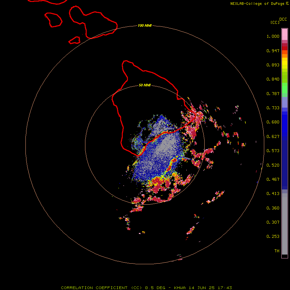The image size is (290, 290).
Task: Click the 0.413 color scale value
Action: pyautogui.click(x=273, y=194)
